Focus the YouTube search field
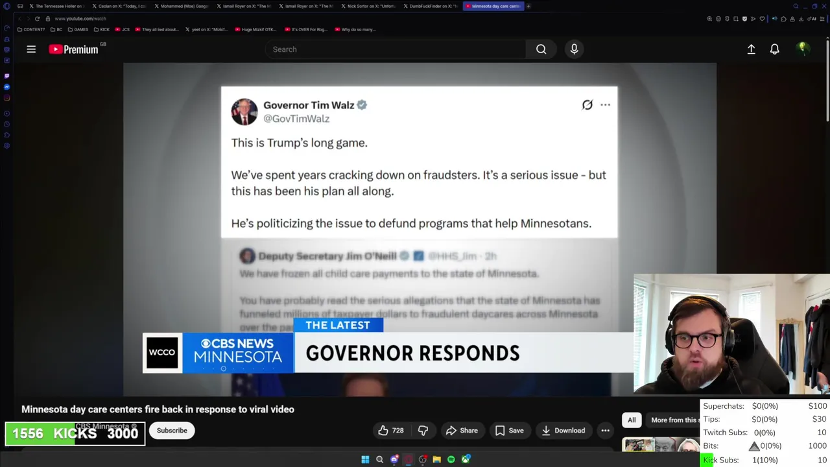This screenshot has width=830, height=467. click(x=396, y=49)
